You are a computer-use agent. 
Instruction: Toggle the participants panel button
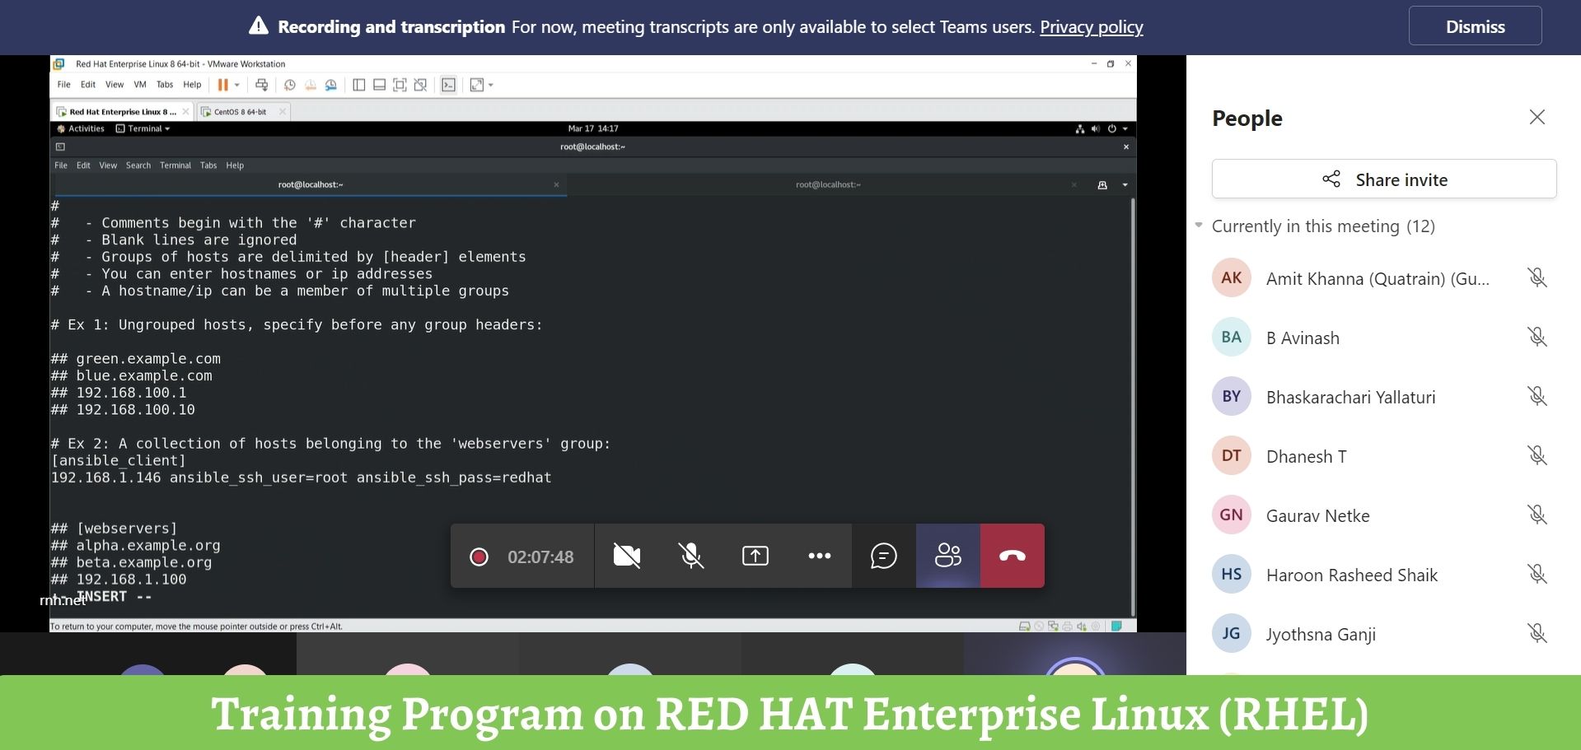tap(948, 556)
